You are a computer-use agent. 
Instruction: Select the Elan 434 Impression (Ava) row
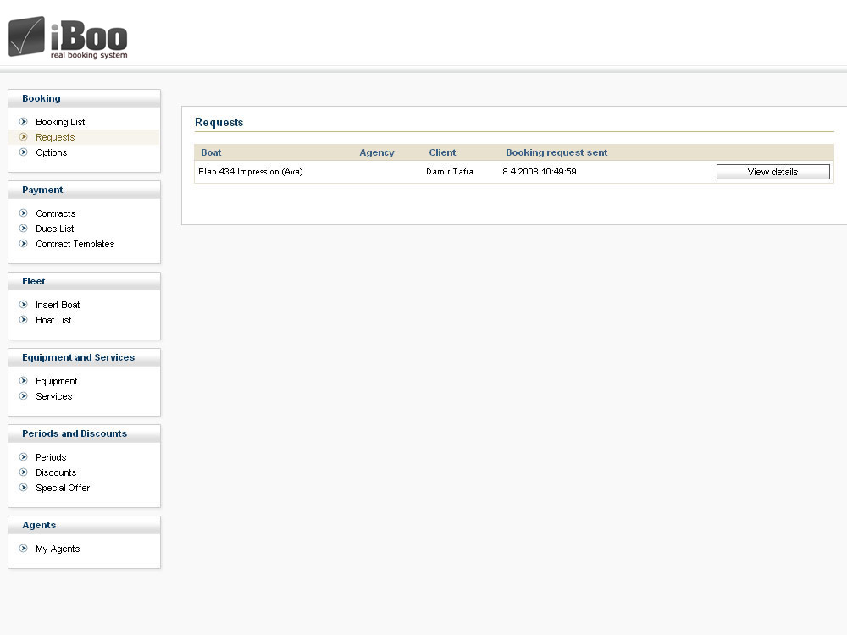[x=251, y=172]
